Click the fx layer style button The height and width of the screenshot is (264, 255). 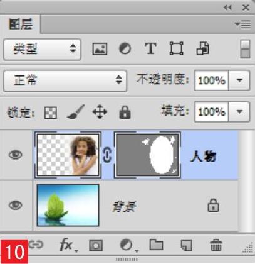point(67,245)
